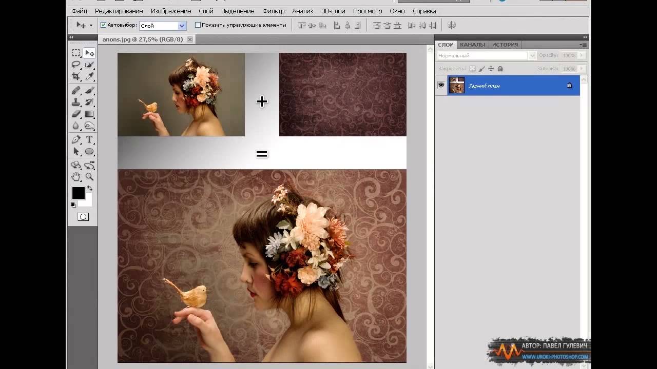Select the Gradient tool
This screenshot has width=657, height=369.
pos(89,114)
